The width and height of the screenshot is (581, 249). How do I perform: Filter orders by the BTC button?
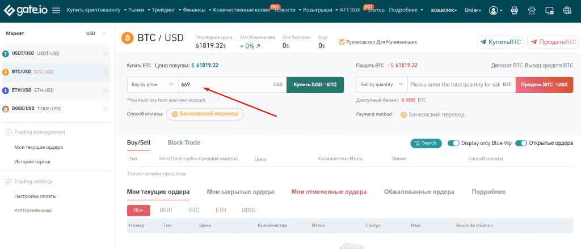194,210
